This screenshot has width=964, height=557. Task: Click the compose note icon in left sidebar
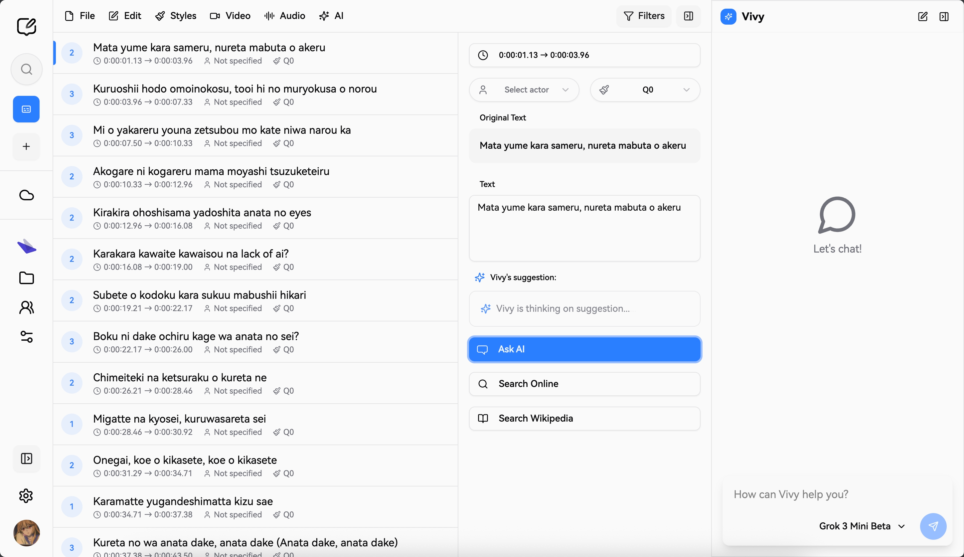pos(26,26)
